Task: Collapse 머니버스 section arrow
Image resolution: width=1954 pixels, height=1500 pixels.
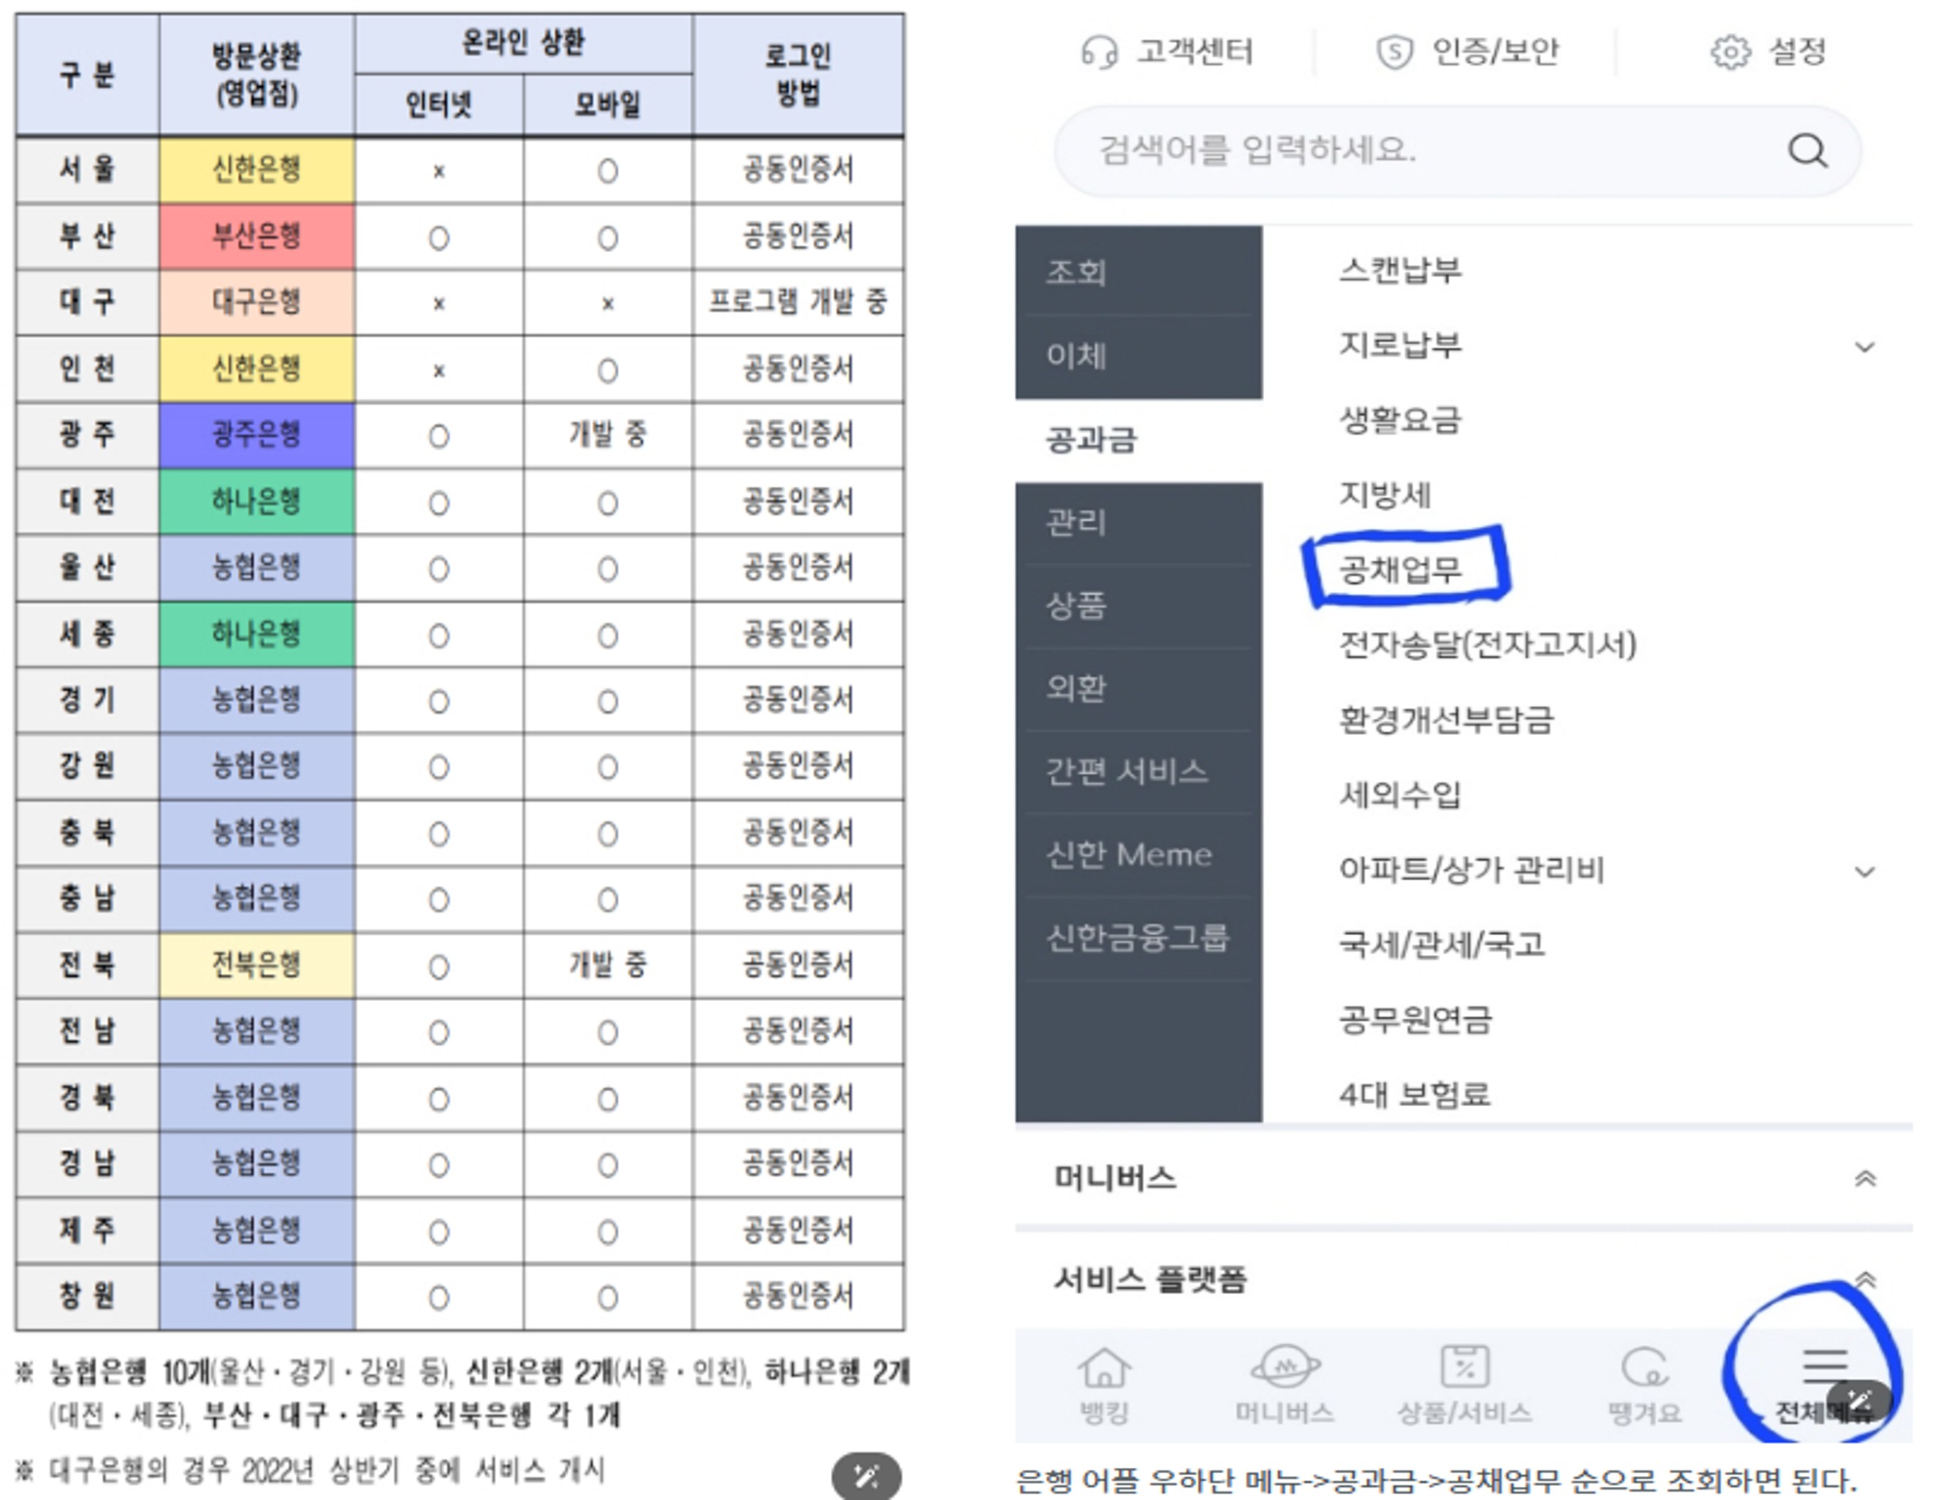Action: [1864, 1179]
